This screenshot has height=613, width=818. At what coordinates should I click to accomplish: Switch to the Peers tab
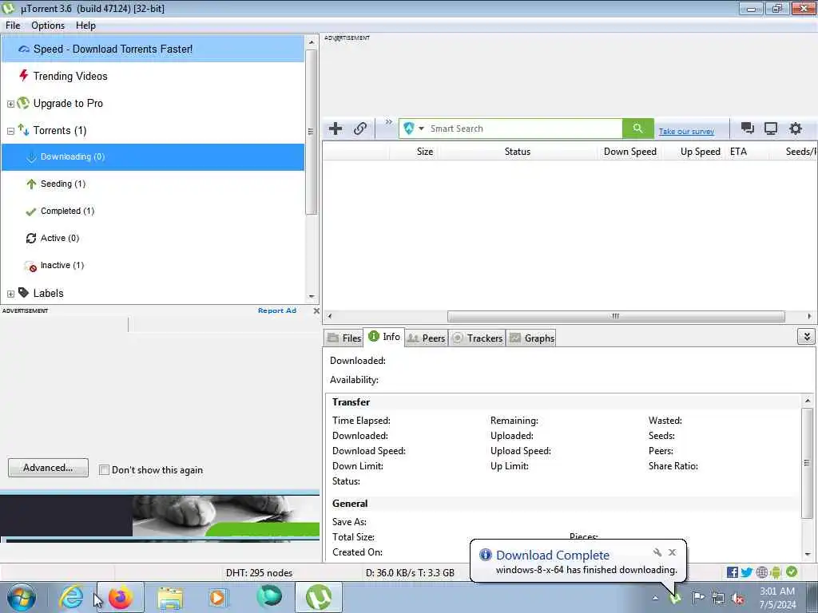tap(426, 338)
